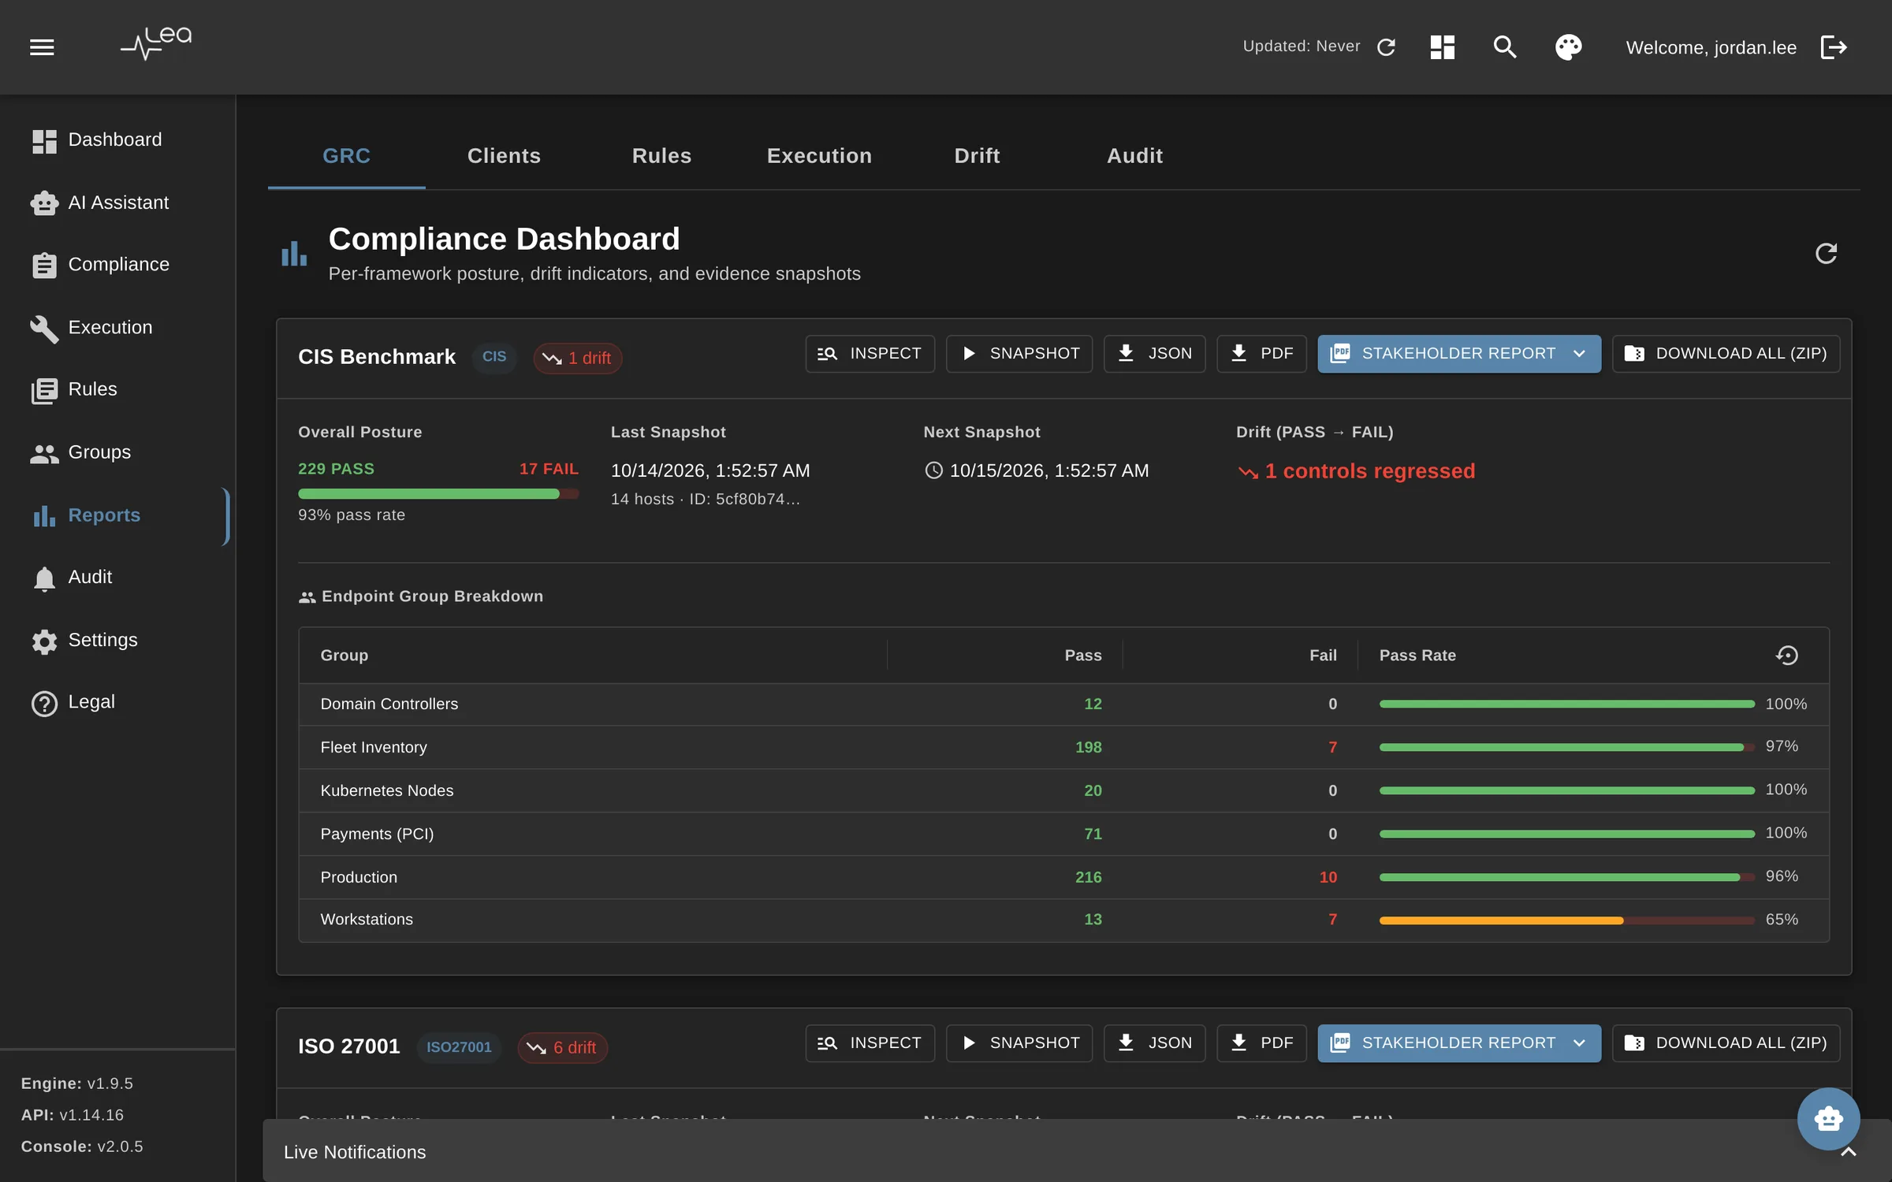Click the overall posture pass rate bar
1892x1182 pixels.
[x=438, y=494]
